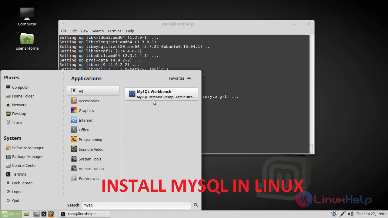Minimize the terminal window
The height and width of the screenshot is (218, 388).
pyautogui.click(x=295, y=24)
